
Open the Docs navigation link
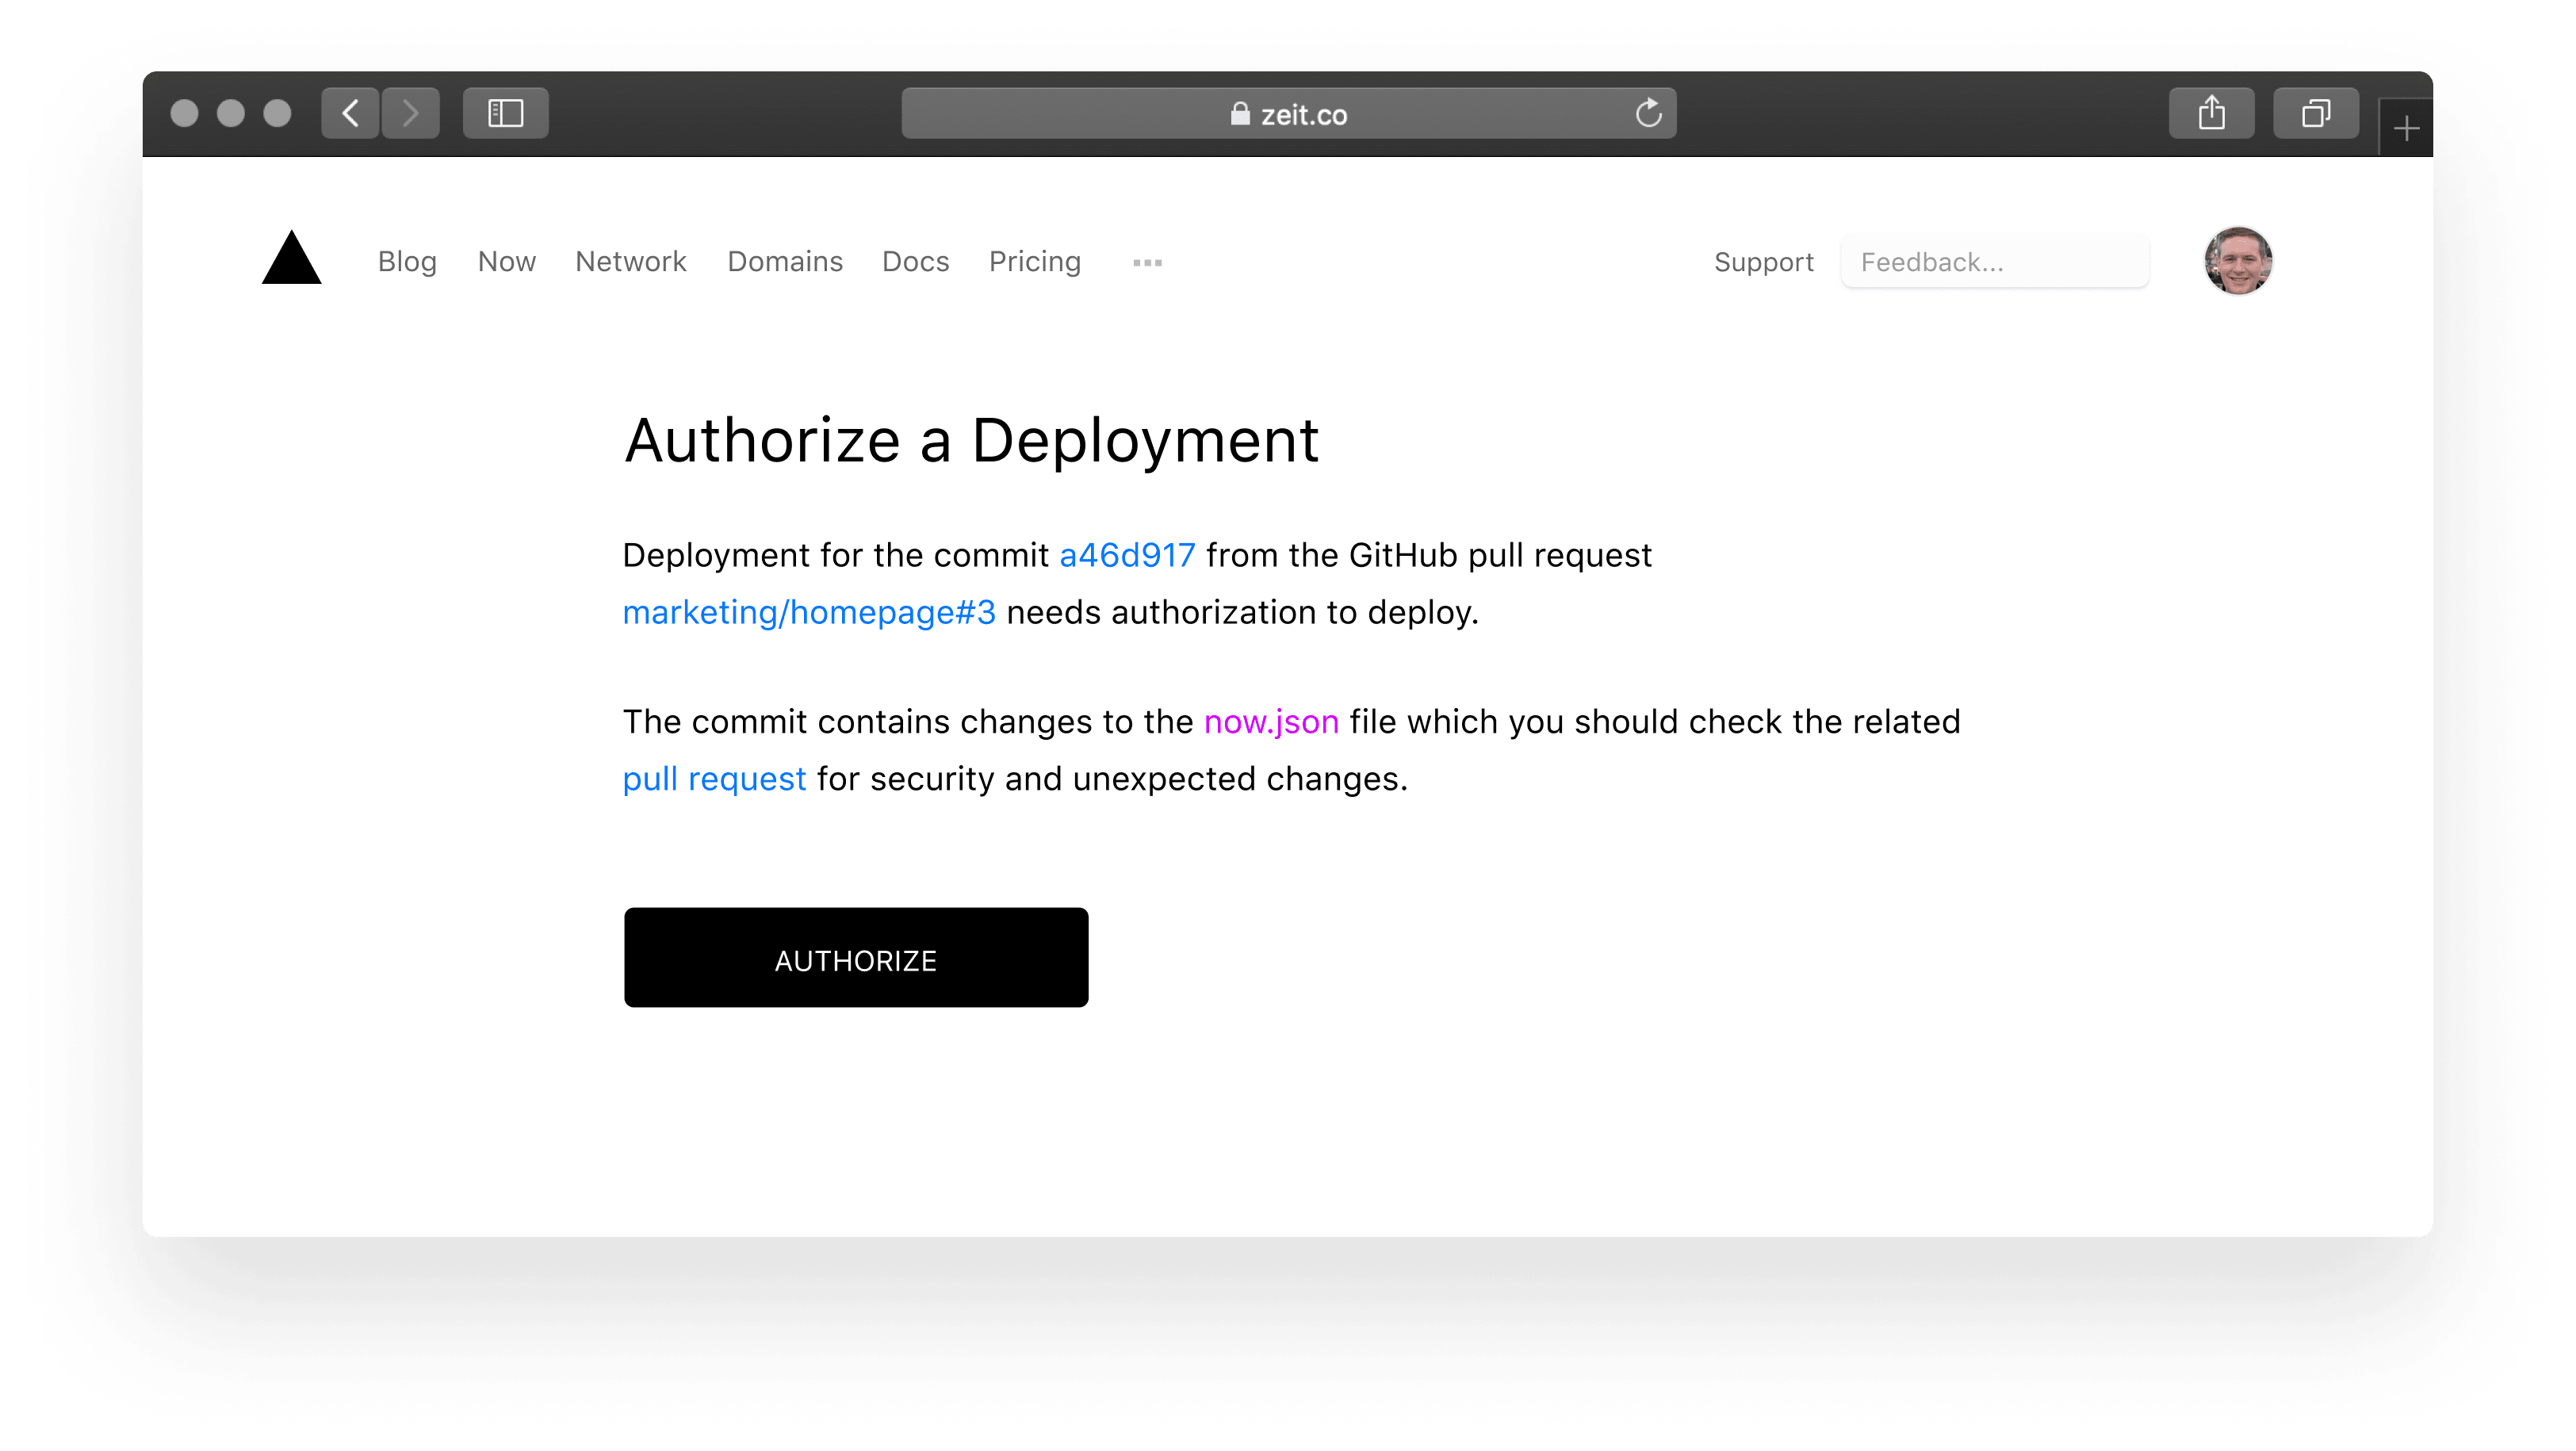[x=915, y=262]
